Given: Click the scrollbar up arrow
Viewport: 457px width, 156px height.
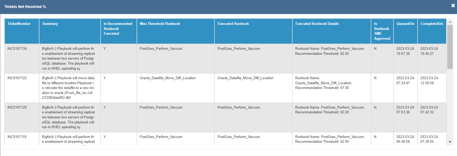Looking at the screenshot, I should (x=450, y=22).
